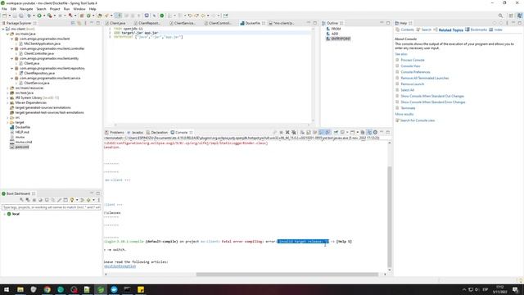Open the Open Console dropdown arrow
This screenshot has height=295, width=524.
[x=357, y=133]
